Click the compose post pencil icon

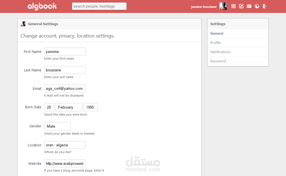[x=241, y=6]
